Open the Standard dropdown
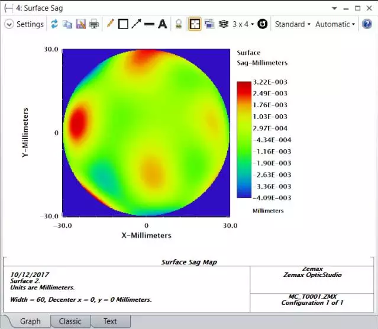 pyautogui.click(x=292, y=24)
